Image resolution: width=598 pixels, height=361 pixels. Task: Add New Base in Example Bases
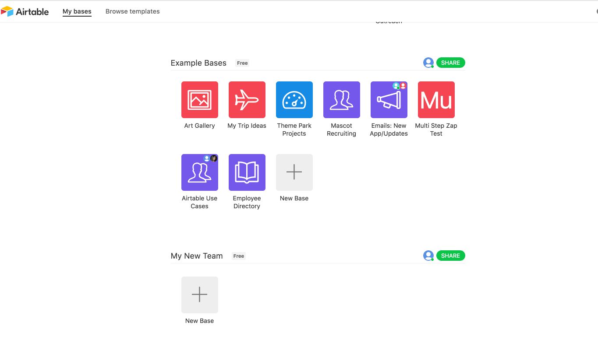coord(294,172)
